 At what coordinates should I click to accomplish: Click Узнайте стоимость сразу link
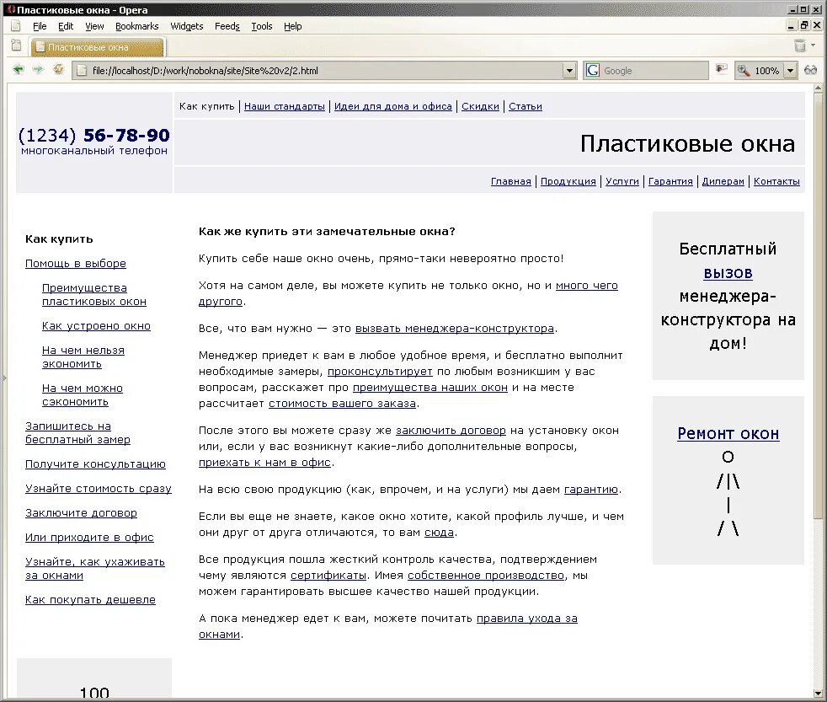click(98, 488)
